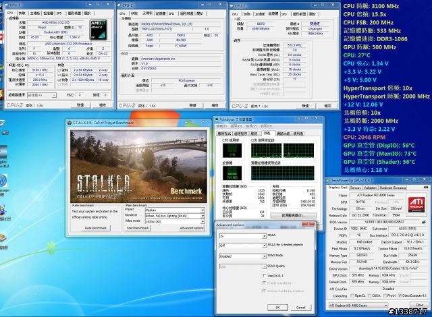Click OK (確定) in CPU-Z processor window

click(x=103, y=105)
